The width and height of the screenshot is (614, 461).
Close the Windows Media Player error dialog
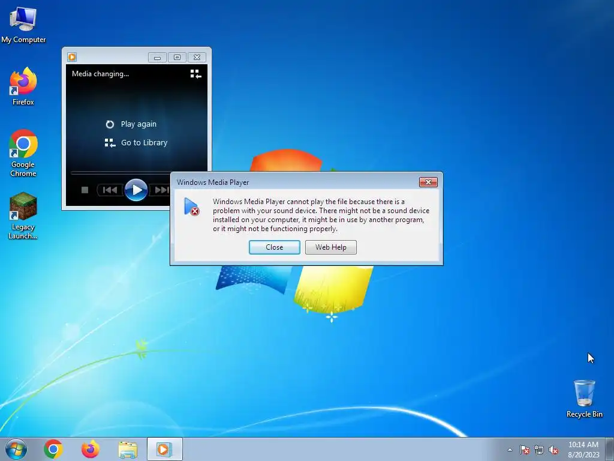[x=275, y=247]
